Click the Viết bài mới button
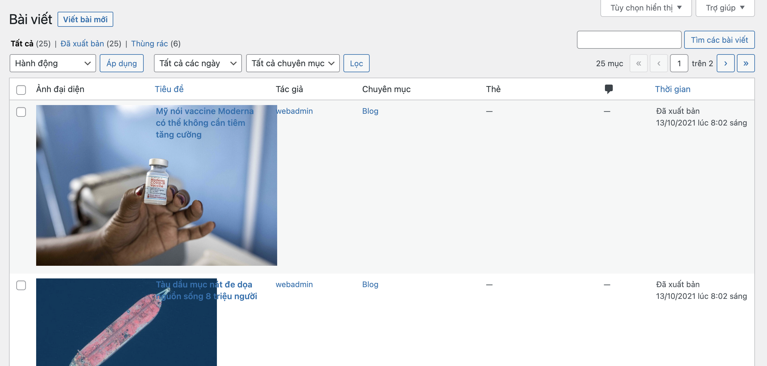The height and width of the screenshot is (366, 767). coord(85,19)
